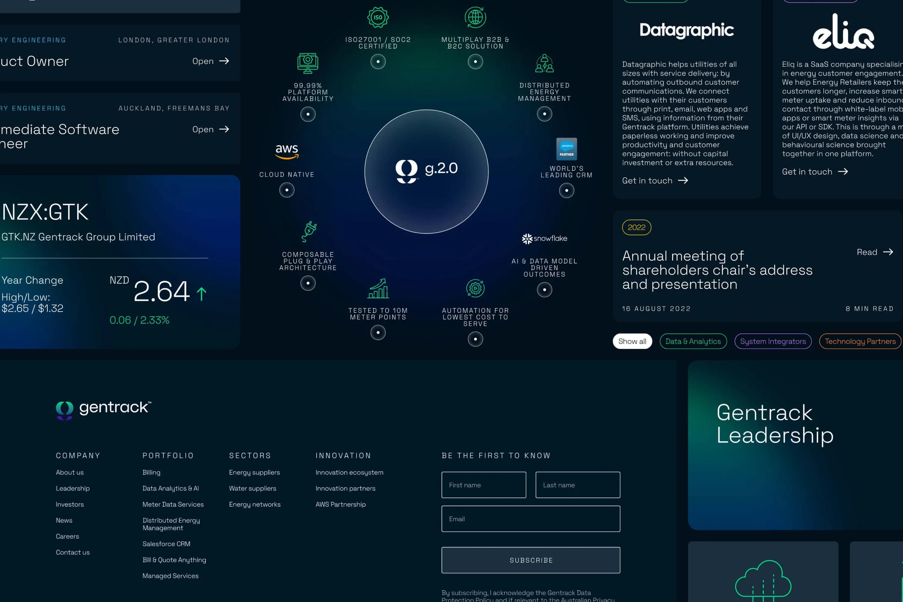Click the arrow next to Read
Image resolution: width=903 pixels, height=602 pixels.
pos(888,252)
